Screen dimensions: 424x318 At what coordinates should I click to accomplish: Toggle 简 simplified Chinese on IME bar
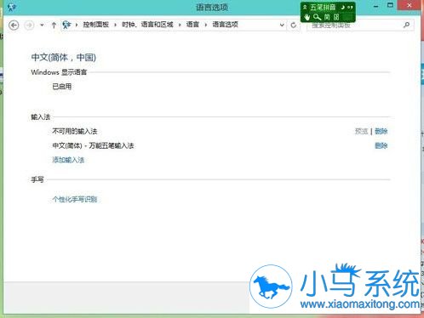(327, 17)
